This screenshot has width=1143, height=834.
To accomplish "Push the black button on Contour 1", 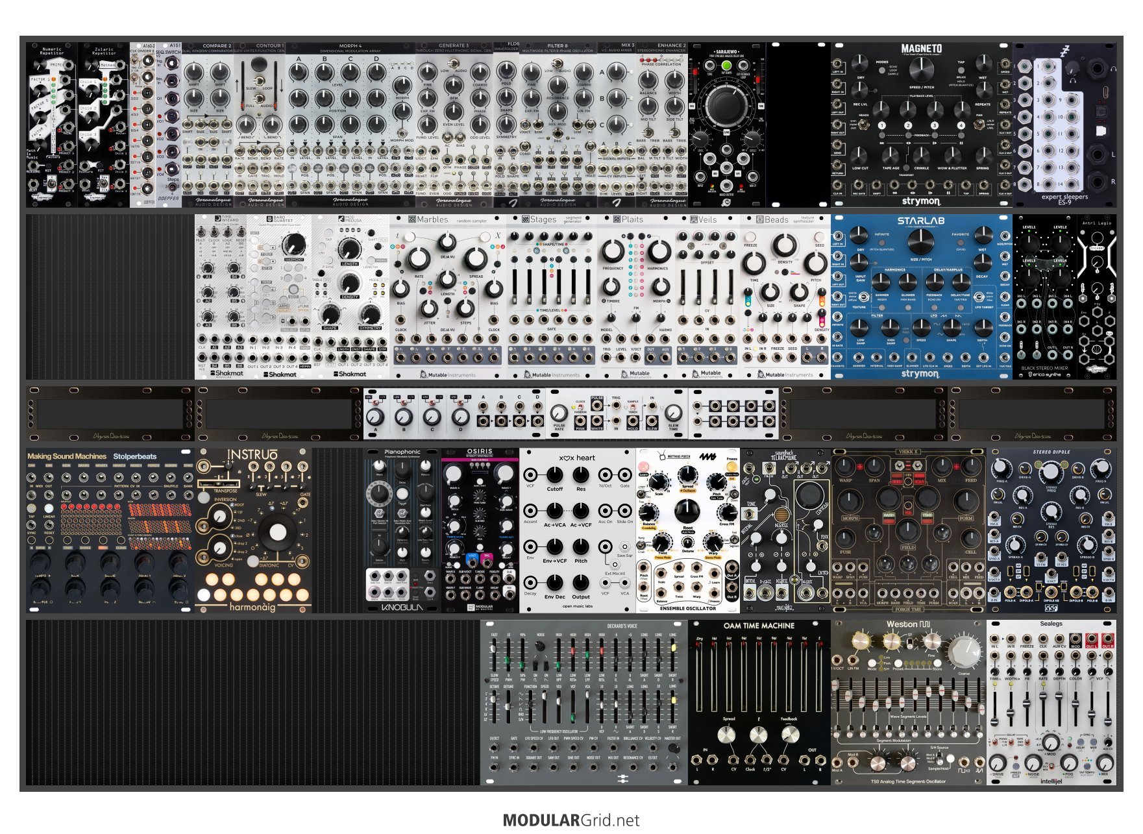I will click(x=259, y=66).
